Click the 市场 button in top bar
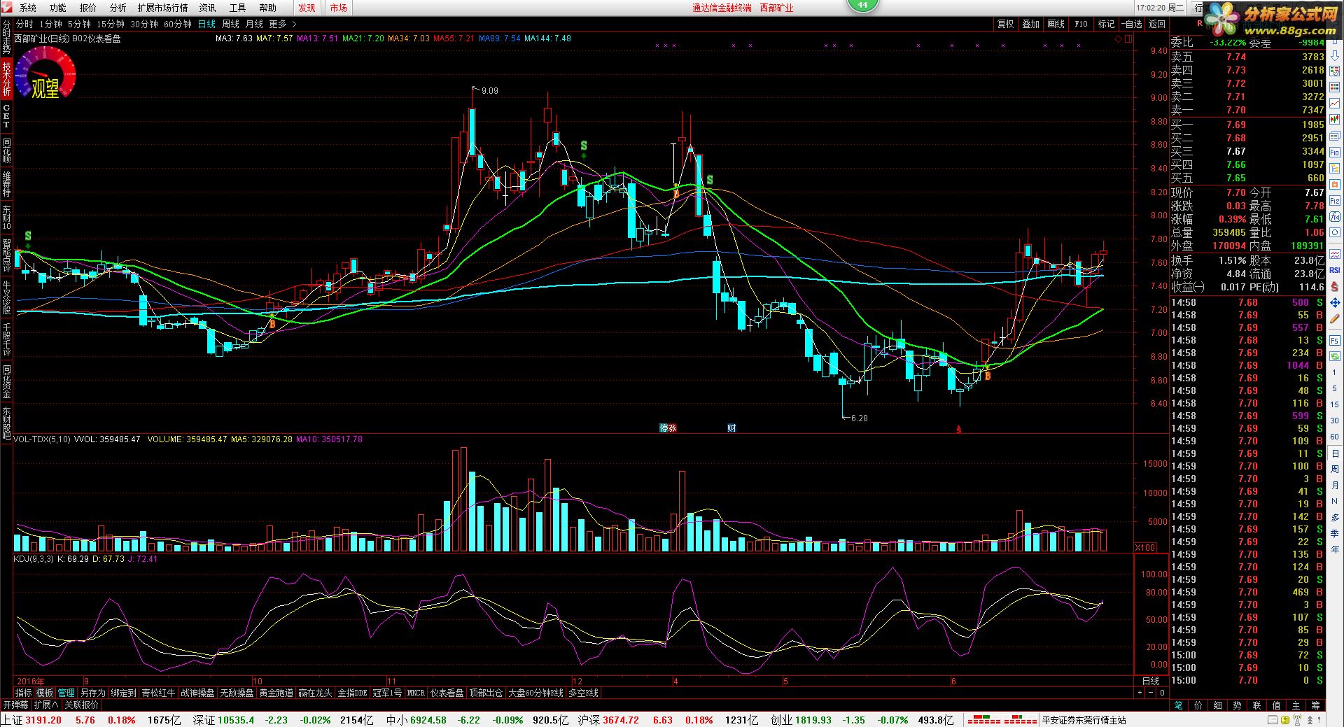1344x727 pixels. click(x=339, y=8)
